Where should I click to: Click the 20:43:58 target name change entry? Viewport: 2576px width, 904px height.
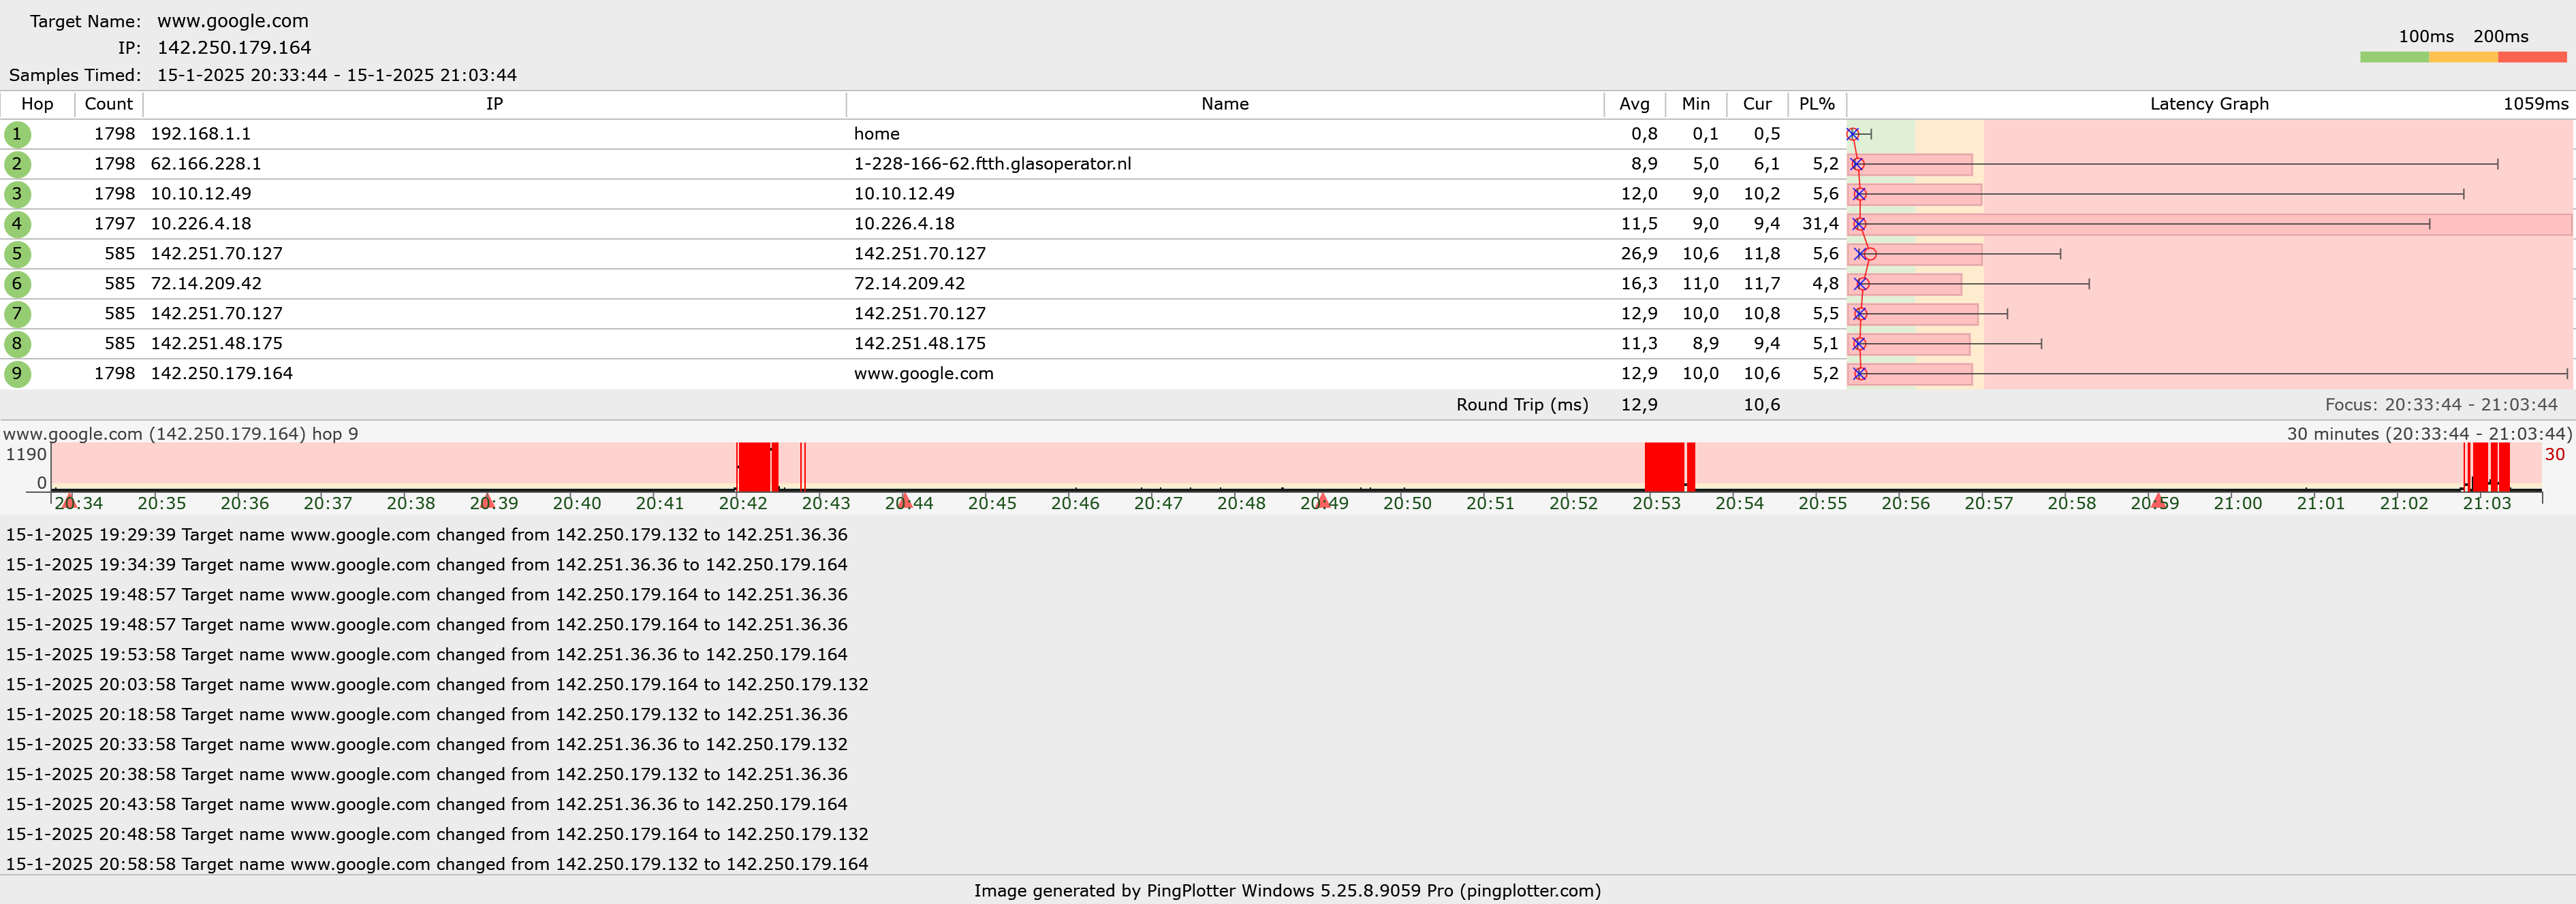tap(427, 804)
